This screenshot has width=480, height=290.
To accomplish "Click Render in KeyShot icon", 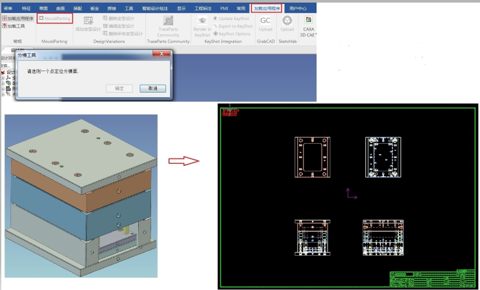I will point(202,21).
